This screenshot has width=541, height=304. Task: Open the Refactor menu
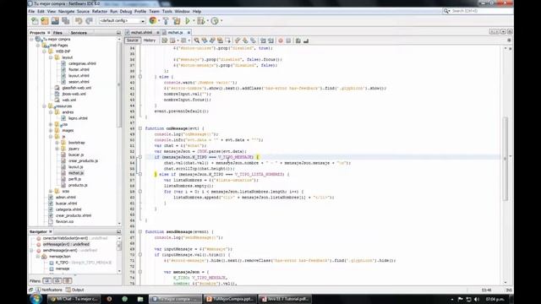point(100,11)
